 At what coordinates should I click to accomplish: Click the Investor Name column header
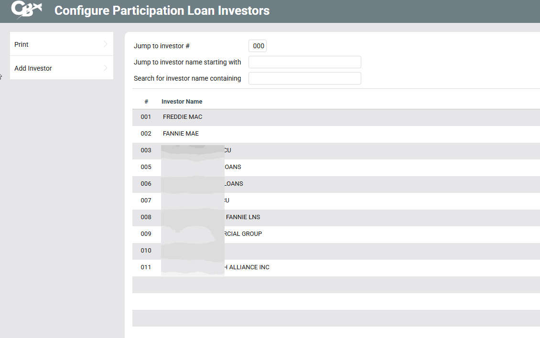[182, 102]
